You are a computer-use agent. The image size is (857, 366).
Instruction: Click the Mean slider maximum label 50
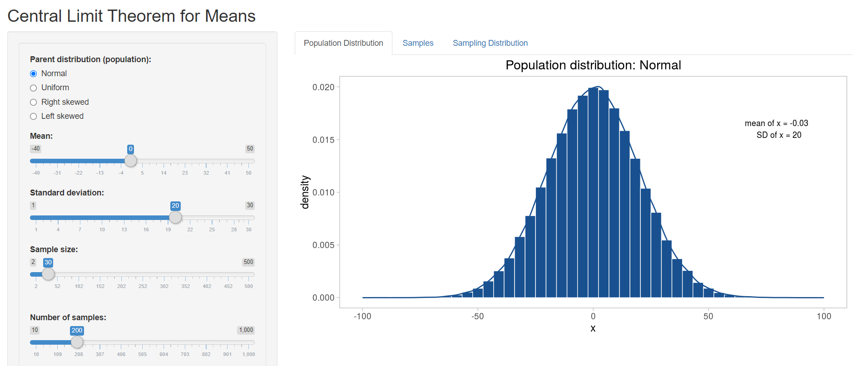tap(250, 149)
